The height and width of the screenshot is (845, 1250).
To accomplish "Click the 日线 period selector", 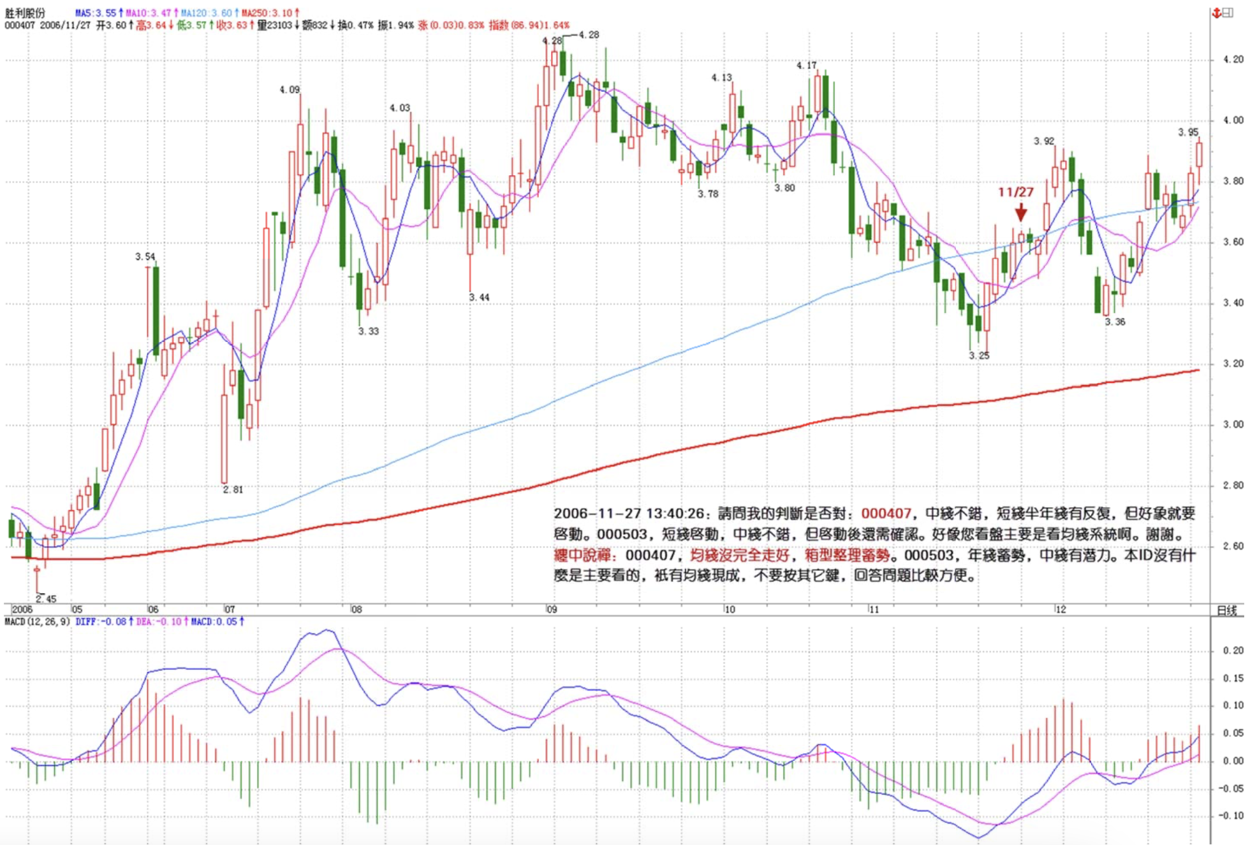I will click(1226, 610).
